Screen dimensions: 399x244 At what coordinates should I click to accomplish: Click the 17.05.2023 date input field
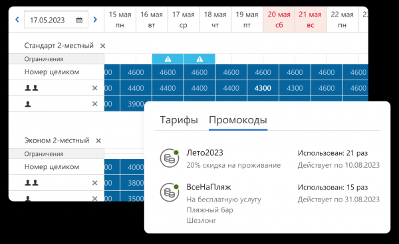coord(56,19)
